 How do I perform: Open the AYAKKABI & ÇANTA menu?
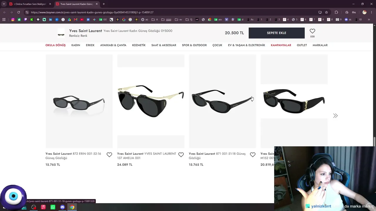[113, 45]
